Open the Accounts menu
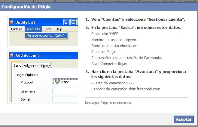The height and width of the screenshot is (127, 198). 33,29
